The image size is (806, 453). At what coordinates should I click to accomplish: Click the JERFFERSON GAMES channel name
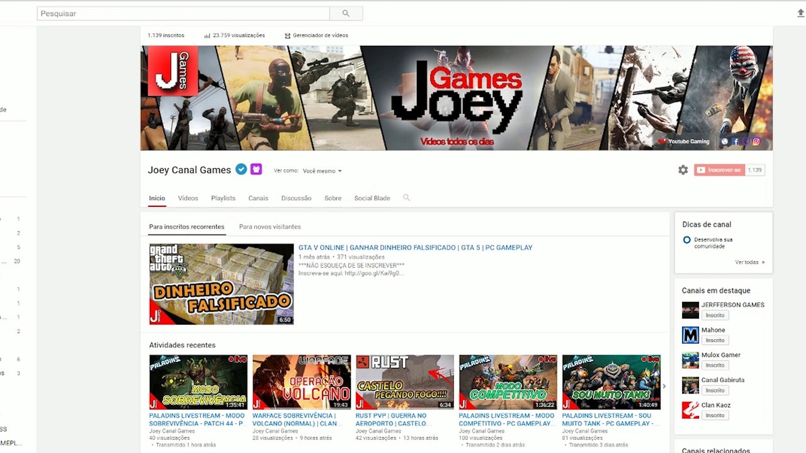click(x=733, y=305)
